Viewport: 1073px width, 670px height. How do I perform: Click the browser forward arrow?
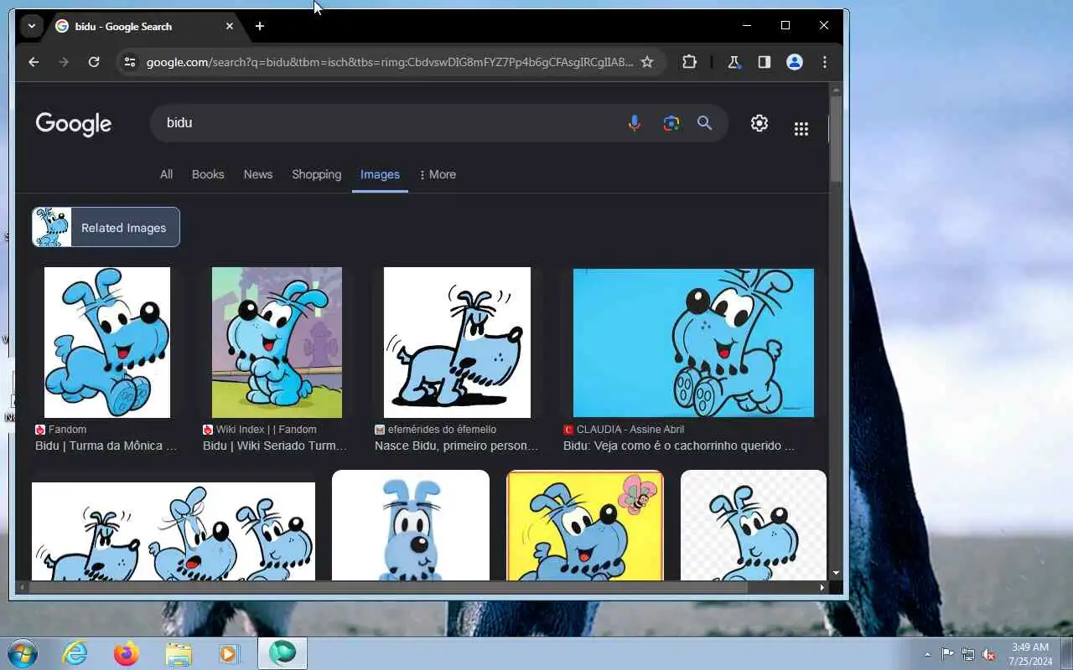[64, 62]
